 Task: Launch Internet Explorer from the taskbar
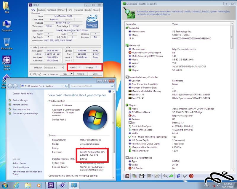tap(16, 185)
